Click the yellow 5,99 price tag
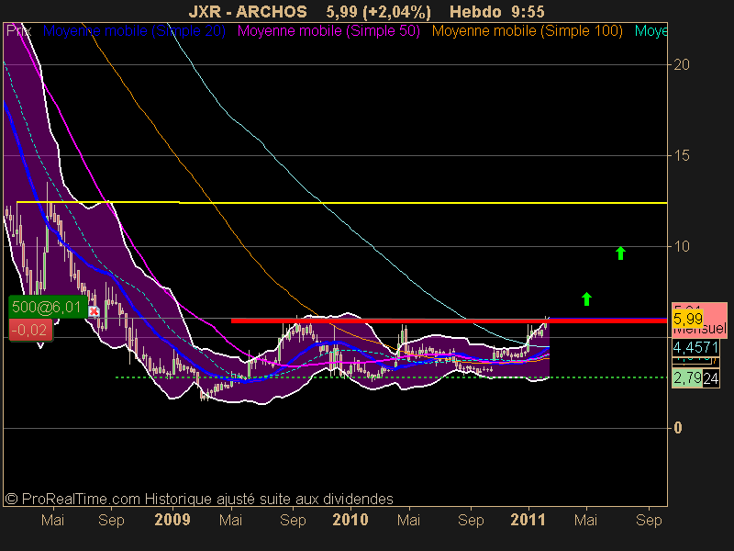The image size is (734, 551). pos(687,319)
